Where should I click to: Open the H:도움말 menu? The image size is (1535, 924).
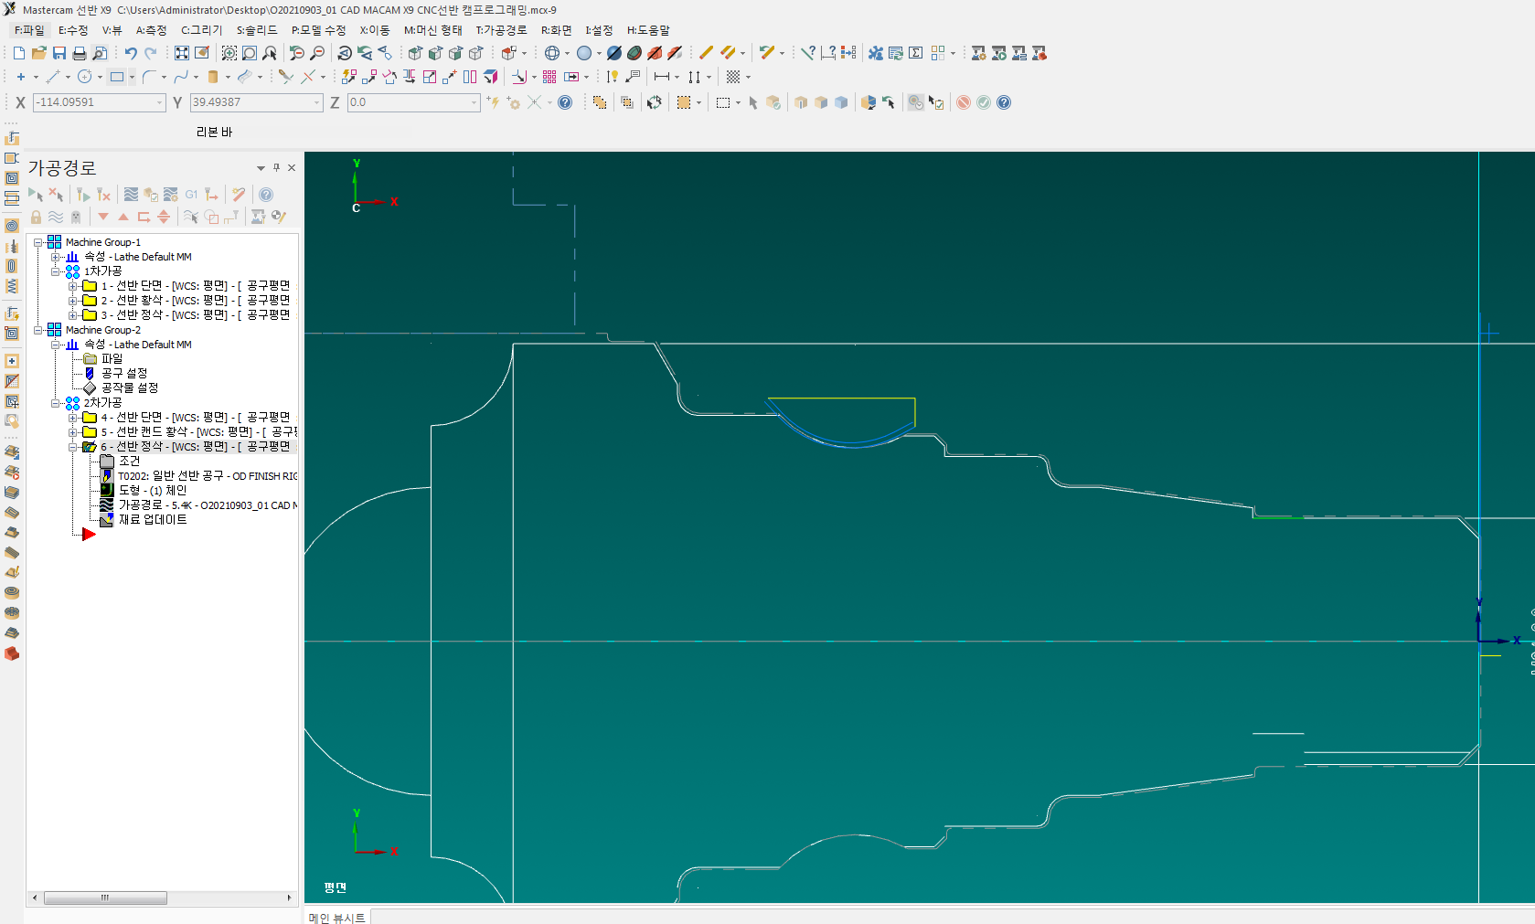coord(648,30)
